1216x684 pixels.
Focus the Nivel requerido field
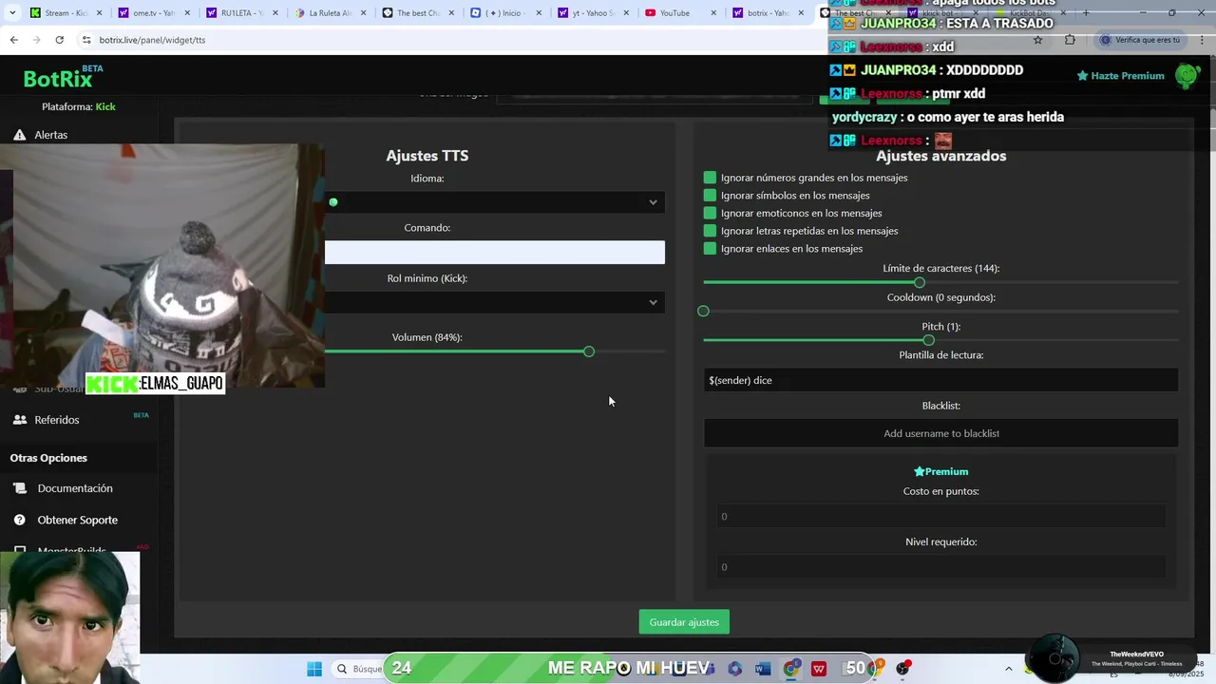940,567
